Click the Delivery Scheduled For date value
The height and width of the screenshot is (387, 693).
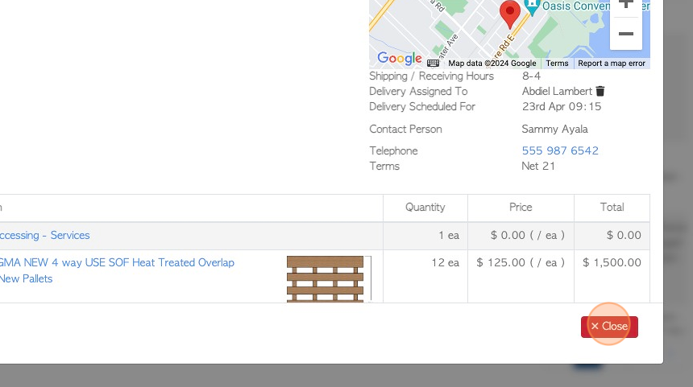click(x=562, y=107)
